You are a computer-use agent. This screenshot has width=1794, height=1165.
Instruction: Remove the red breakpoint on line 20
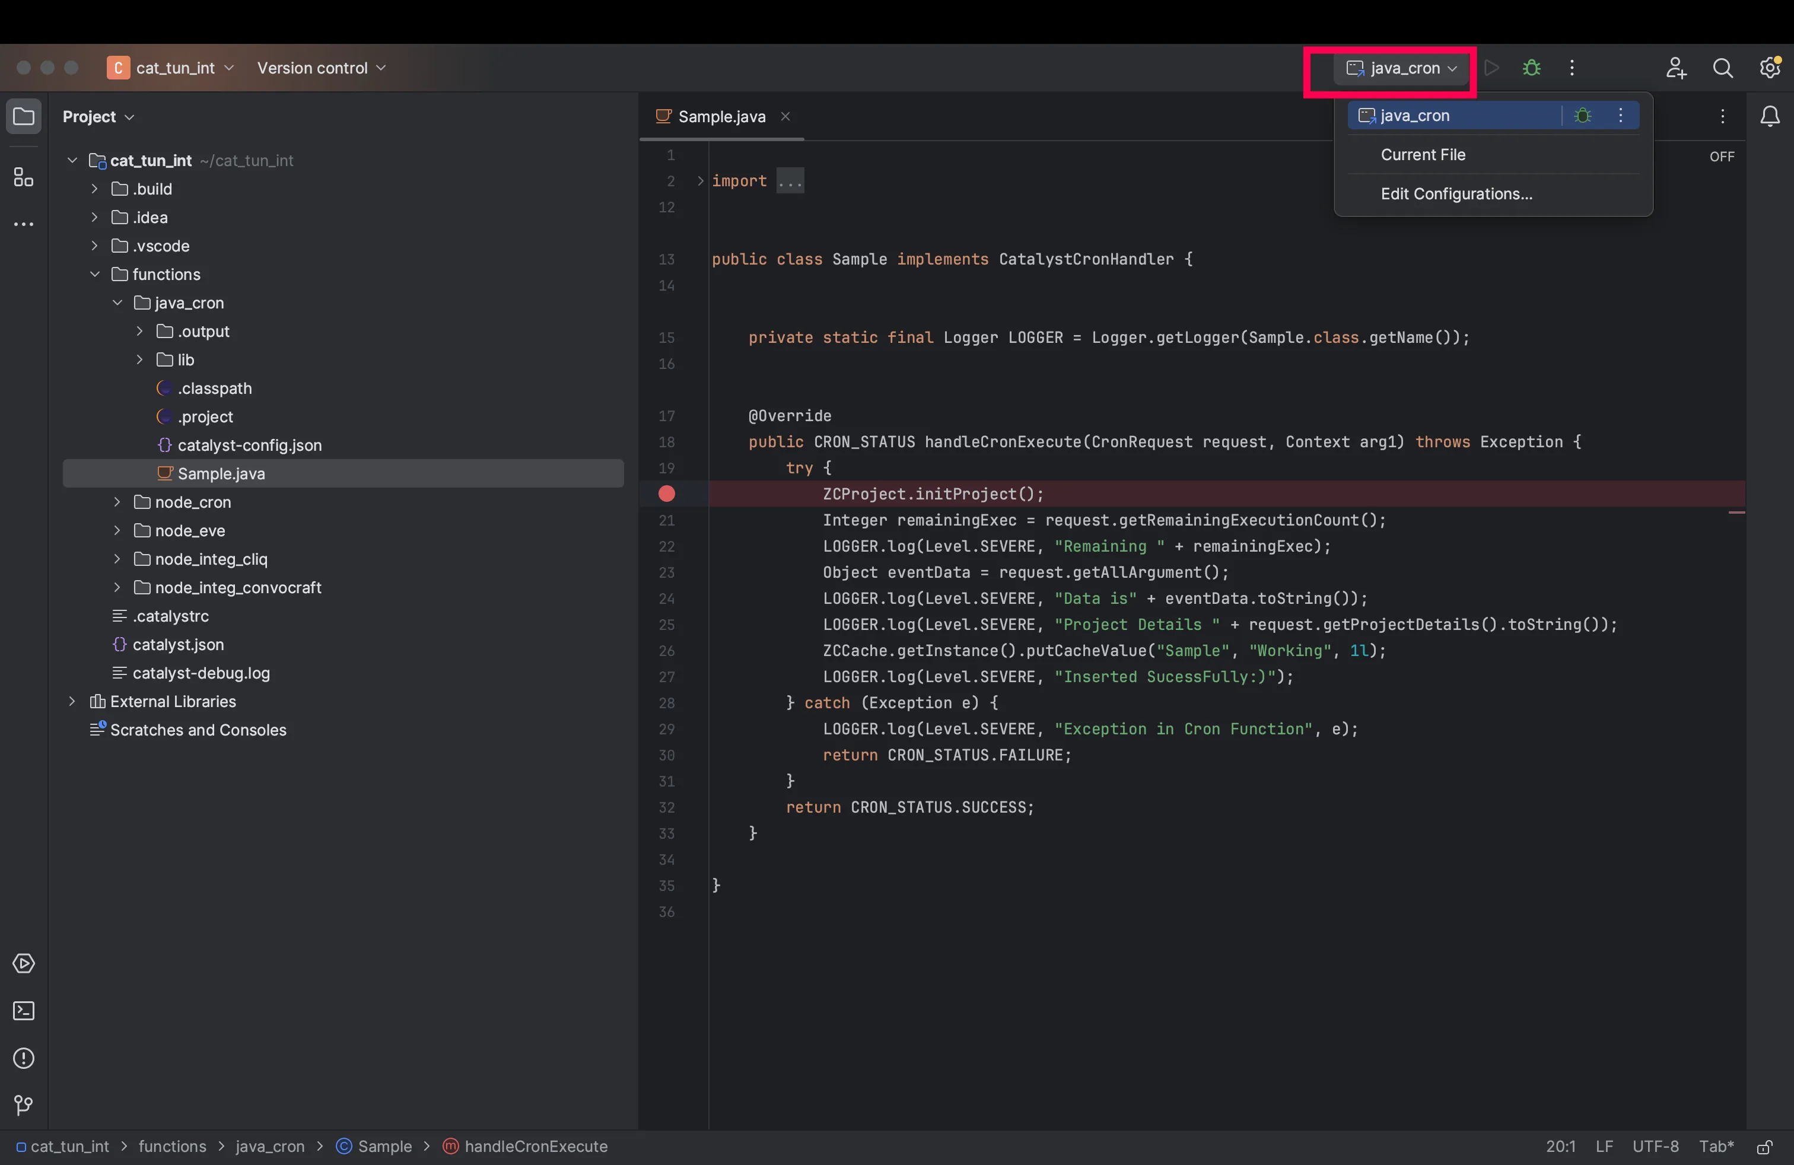(x=666, y=494)
